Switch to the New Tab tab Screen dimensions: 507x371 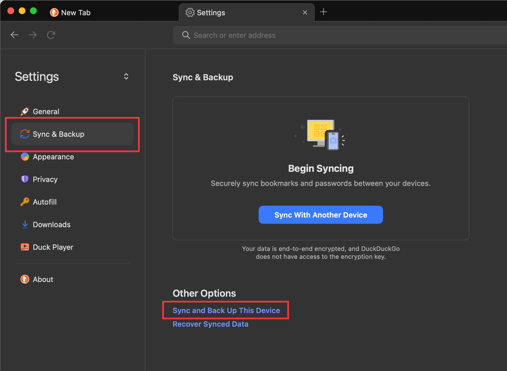tap(76, 13)
